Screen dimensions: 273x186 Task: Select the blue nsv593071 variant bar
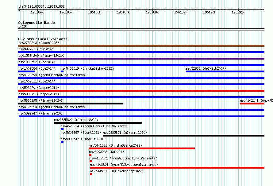(x=141, y=97)
